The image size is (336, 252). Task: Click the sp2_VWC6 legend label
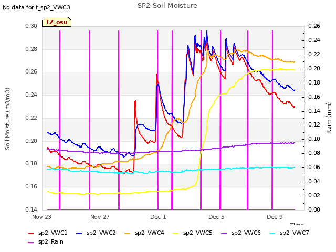(246, 233)
